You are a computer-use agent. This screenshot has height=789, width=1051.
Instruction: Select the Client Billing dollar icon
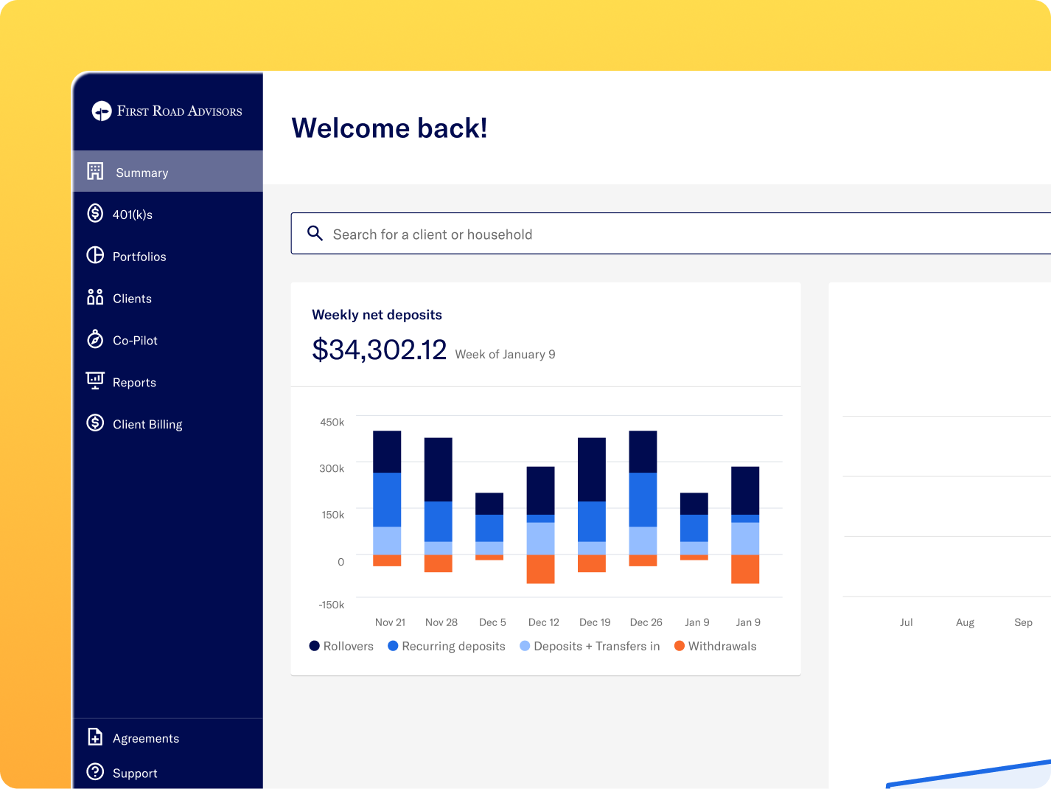click(x=95, y=423)
